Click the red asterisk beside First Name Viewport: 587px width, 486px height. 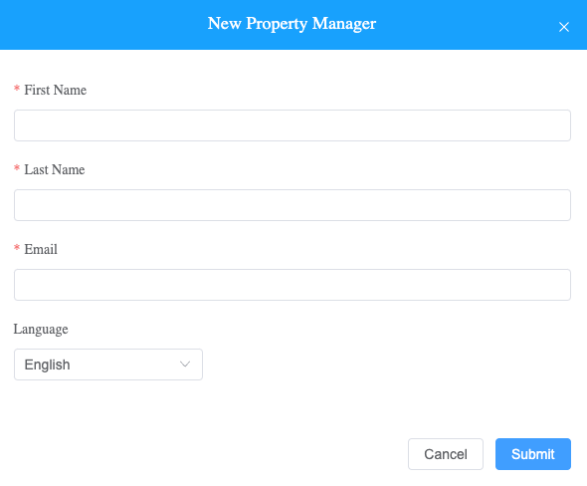click(17, 89)
